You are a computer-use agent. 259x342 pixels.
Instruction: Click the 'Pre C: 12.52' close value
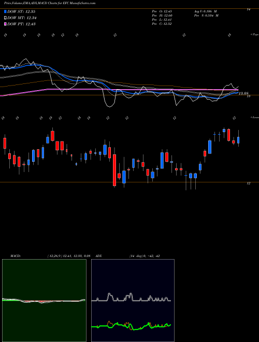pyautogui.click(x=162, y=24)
